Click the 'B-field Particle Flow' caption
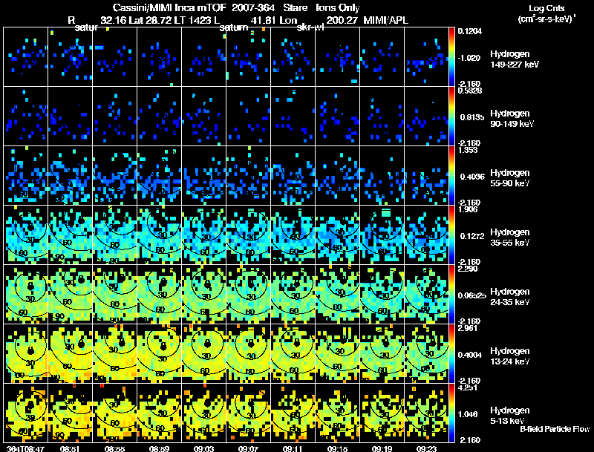Screen dimensions: 594x452 click(x=555, y=429)
